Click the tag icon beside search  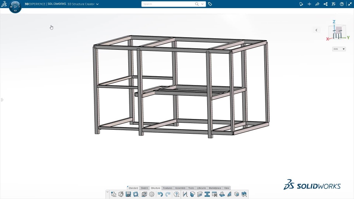[x=210, y=4]
